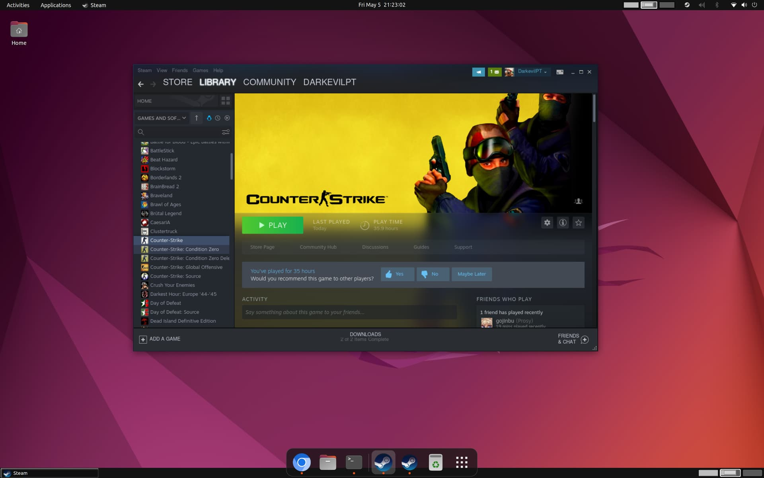Select Counter-Strike: Global Offensive from library
Image resolution: width=764 pixels, height=478 pixels.
click(187, 266)
